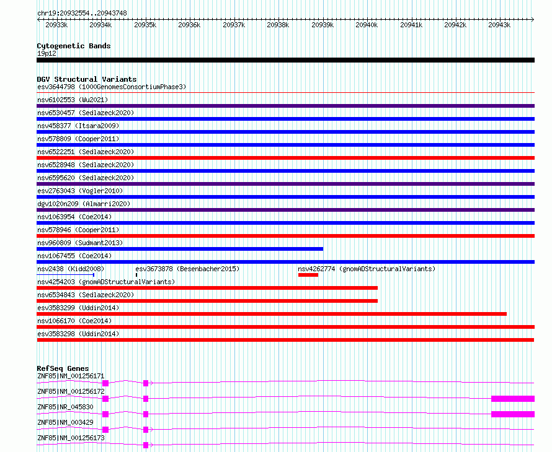This screenshot has height=452, width=552.
Task: Click the blue bar of nsv960809 Sudmant2013
Action: 180,249
